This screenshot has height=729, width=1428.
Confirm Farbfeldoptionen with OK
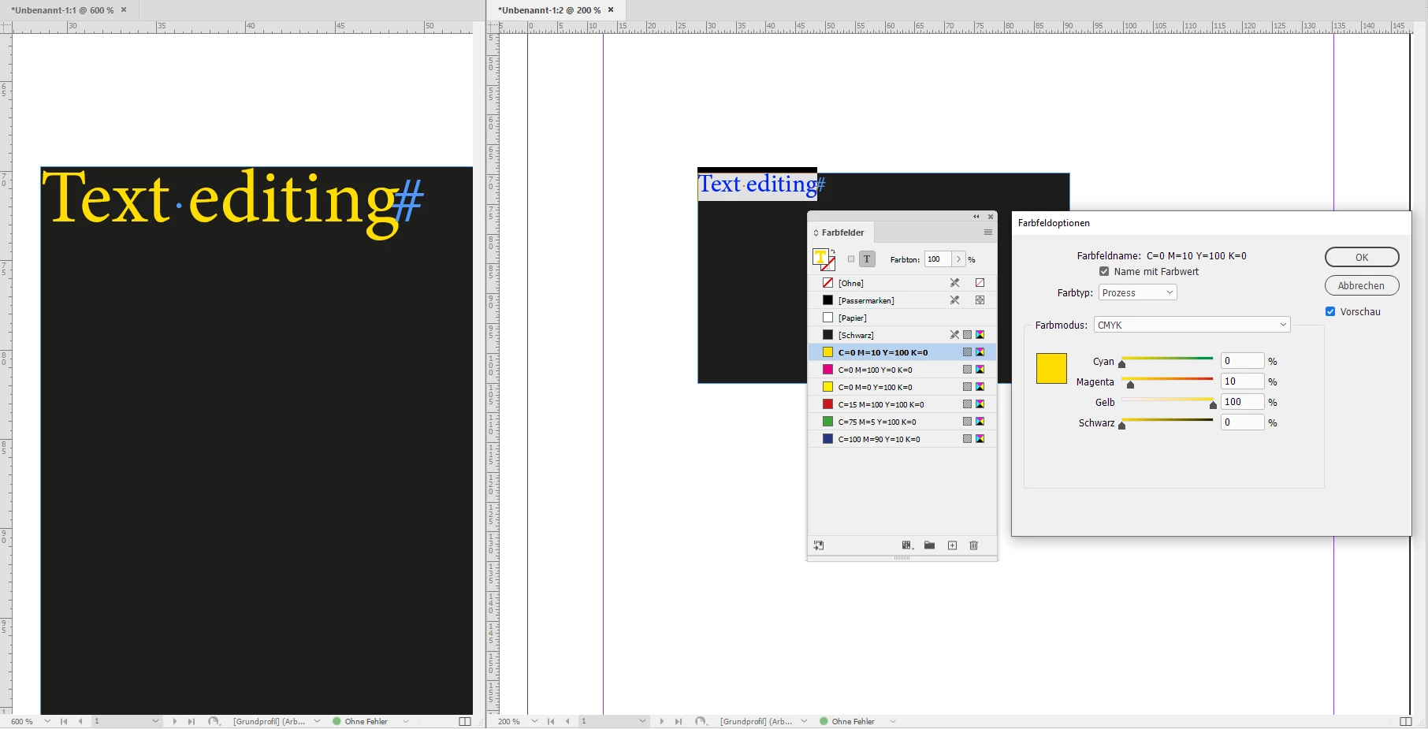coord(1362,258)
